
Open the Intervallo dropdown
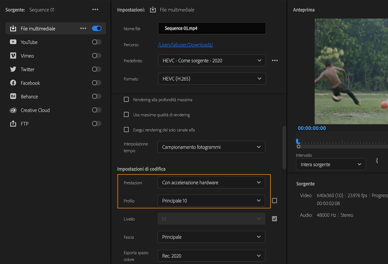pyautogui.click(x=331, y=164)
